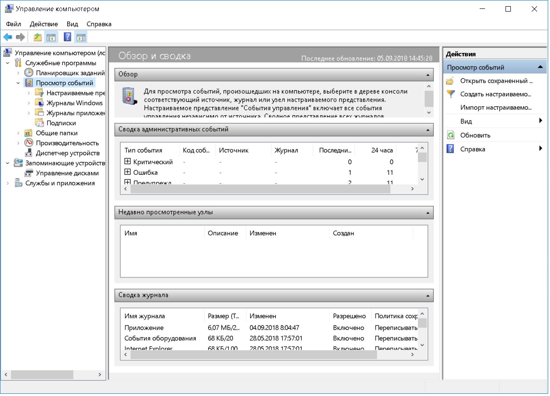Expand the Критический event type row
The image size is (550, 396).
(x=128, y=162)
